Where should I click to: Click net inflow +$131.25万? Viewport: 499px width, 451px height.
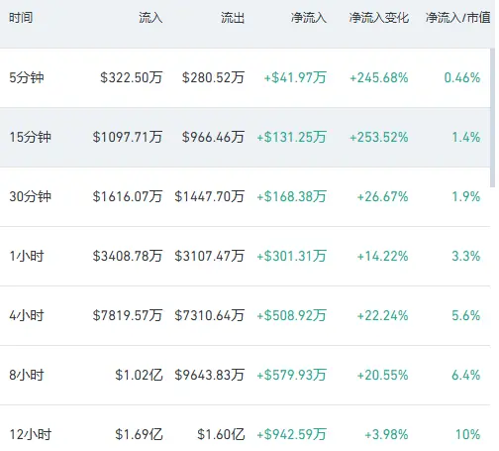click(291, 137)
